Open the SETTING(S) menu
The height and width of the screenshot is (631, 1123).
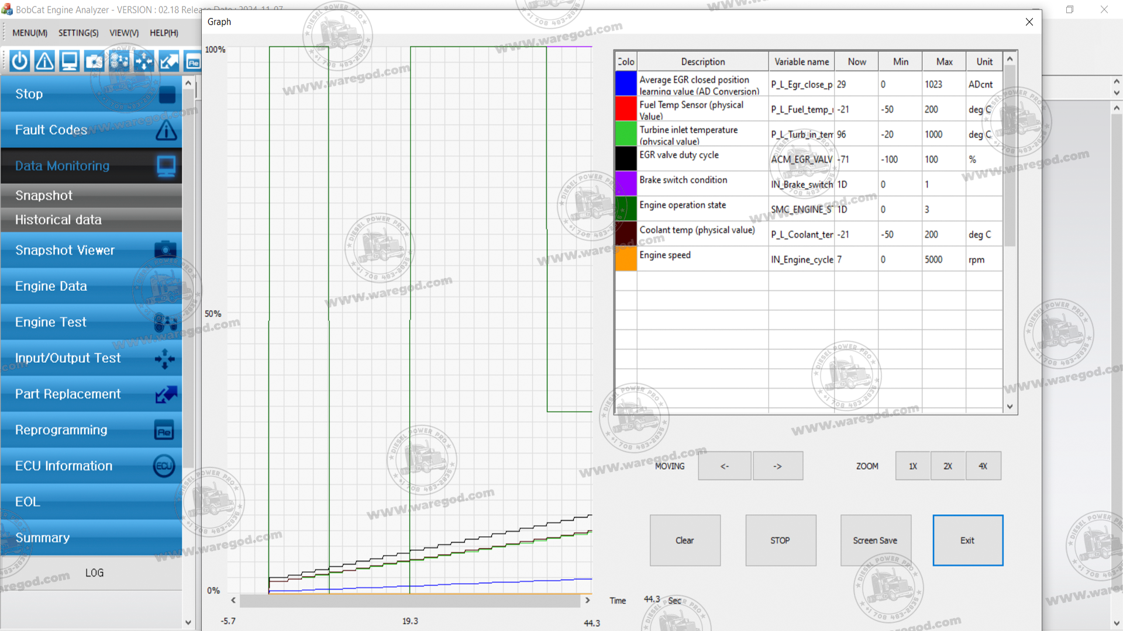click(x=78, y=33)
